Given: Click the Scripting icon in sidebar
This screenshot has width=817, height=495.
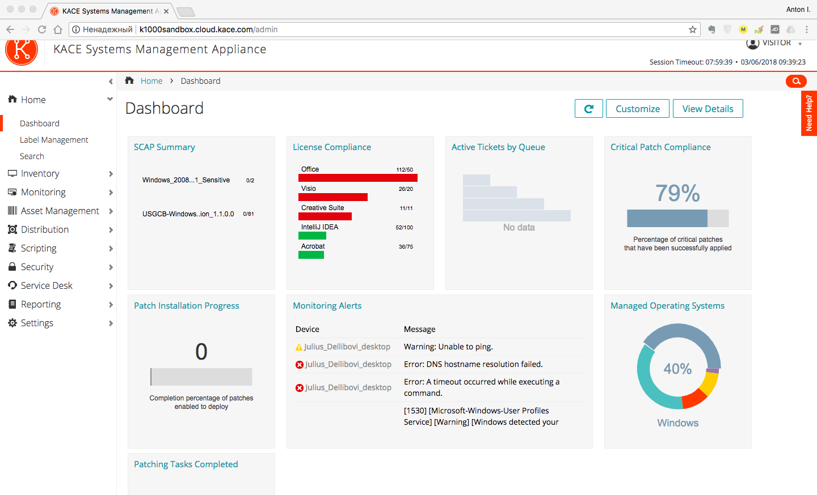Looking at the screenshot, I should [x=12, y=248].
